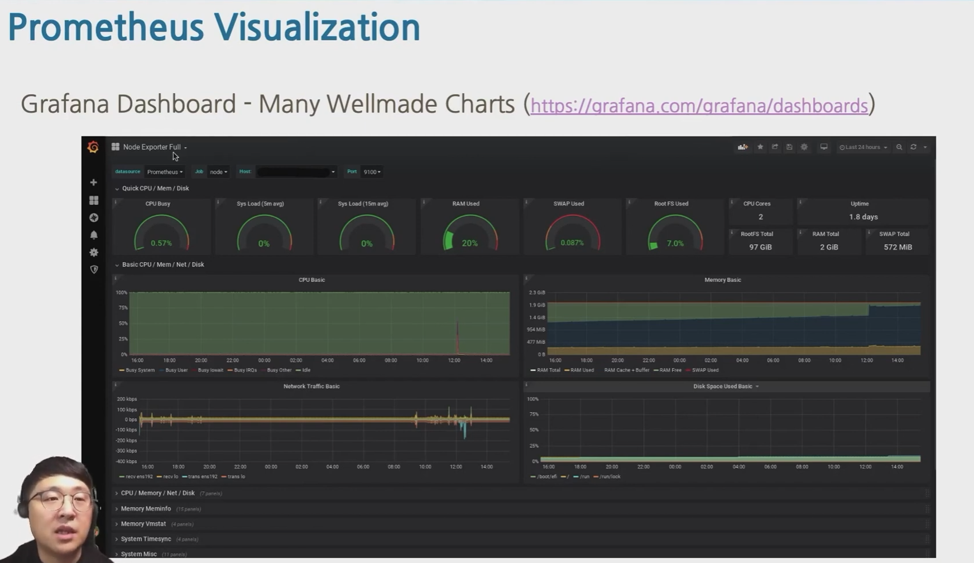Screen dimensions: 974x563
Task: Star the dashboard as favorite
Action: (760, 147)
